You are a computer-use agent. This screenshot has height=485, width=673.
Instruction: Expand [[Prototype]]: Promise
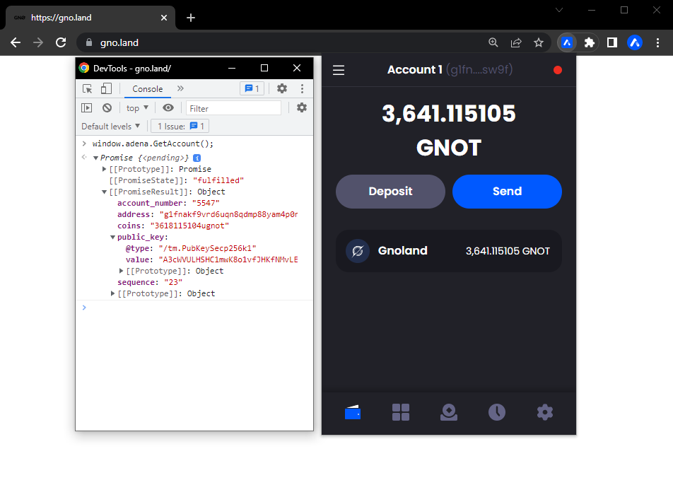(104, 169)
